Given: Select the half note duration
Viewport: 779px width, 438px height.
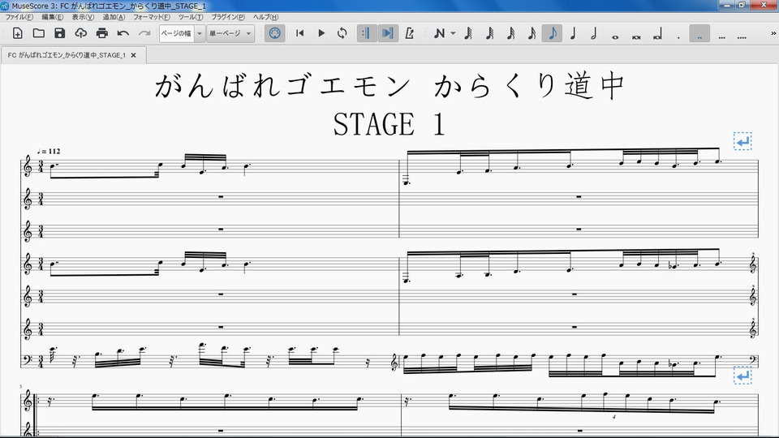Looking at the screenshot, I should point(594,33).
